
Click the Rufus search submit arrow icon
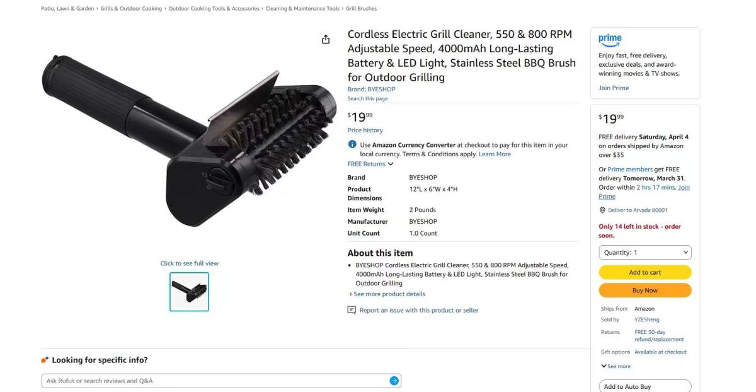point(394,381)
